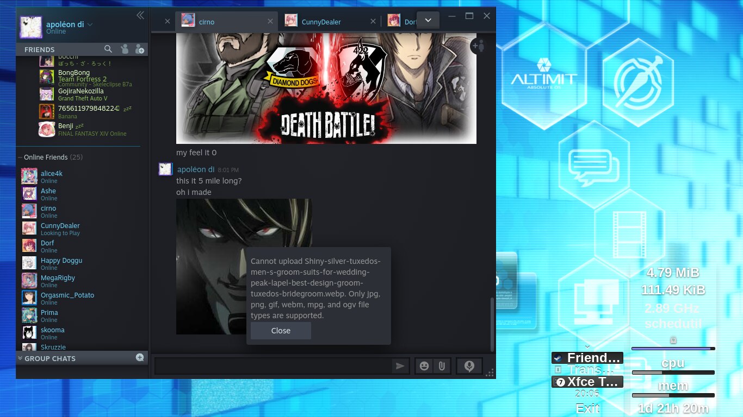This screenshot has width=743, height=417.
Task: Click the Add a Friend icon
Action: point(139,49)
